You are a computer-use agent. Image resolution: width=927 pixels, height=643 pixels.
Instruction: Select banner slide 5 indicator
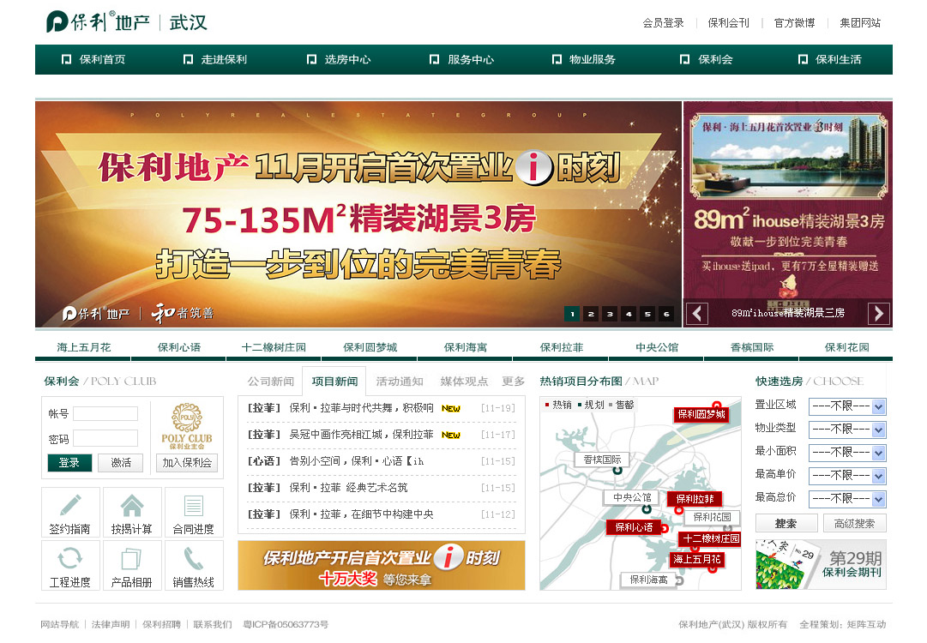click(x=648, y=314)
